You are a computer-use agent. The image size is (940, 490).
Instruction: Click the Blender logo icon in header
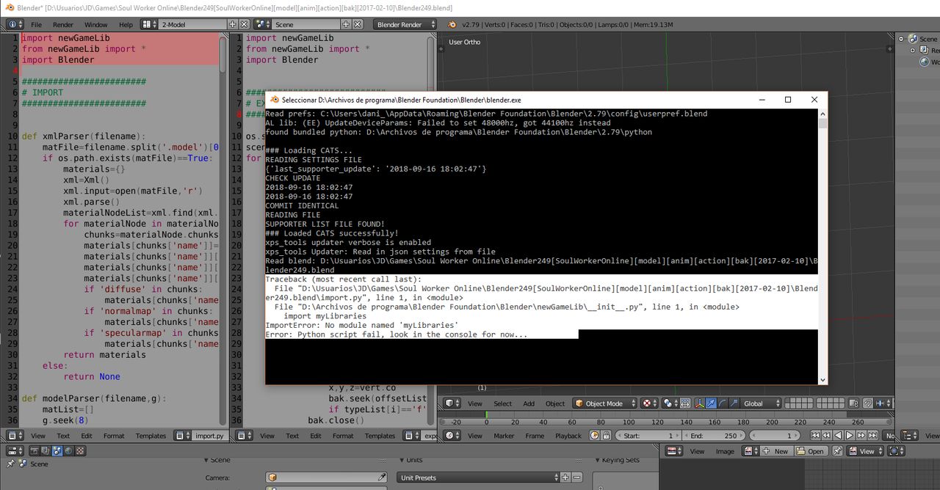tap(452, 24)
